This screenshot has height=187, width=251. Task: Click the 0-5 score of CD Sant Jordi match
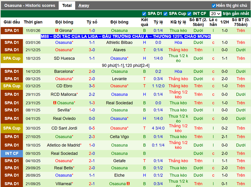[92, 128]
